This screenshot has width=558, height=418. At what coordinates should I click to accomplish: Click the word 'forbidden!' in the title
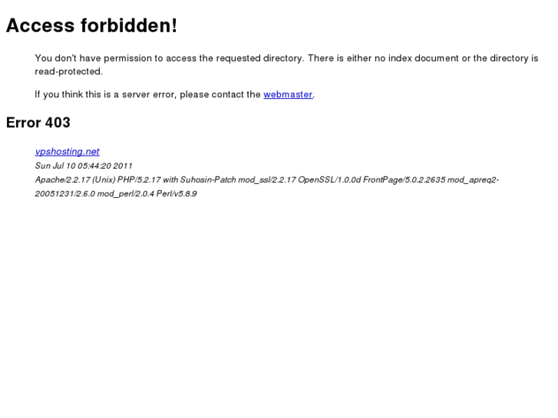[129, 25]
